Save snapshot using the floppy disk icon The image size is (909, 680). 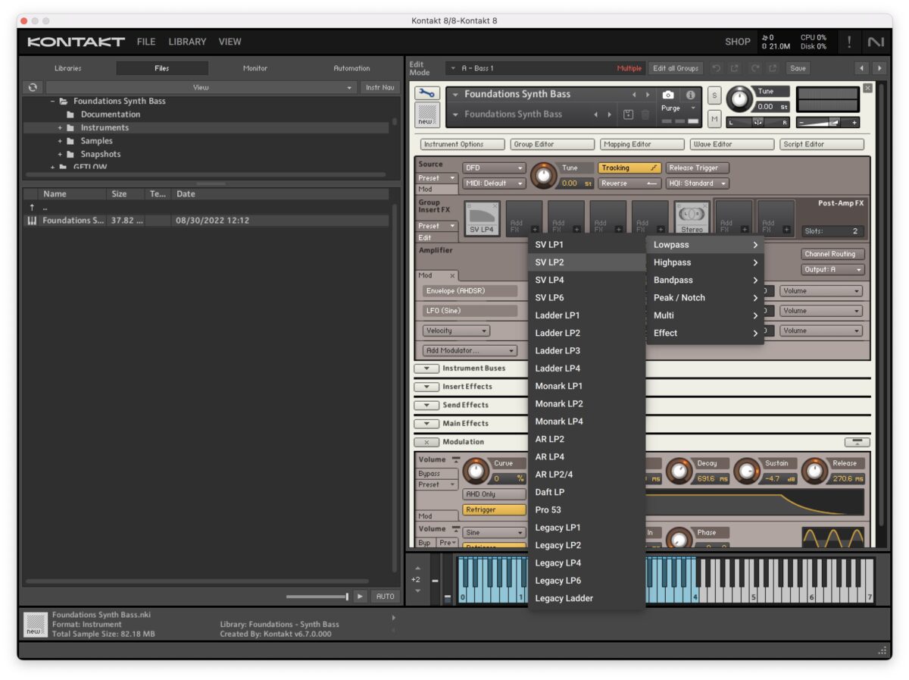click(628, 114)
